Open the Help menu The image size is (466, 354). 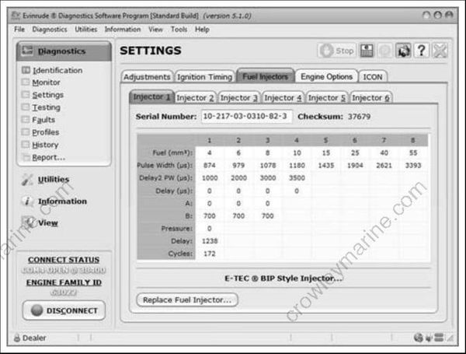coord(202,30)
